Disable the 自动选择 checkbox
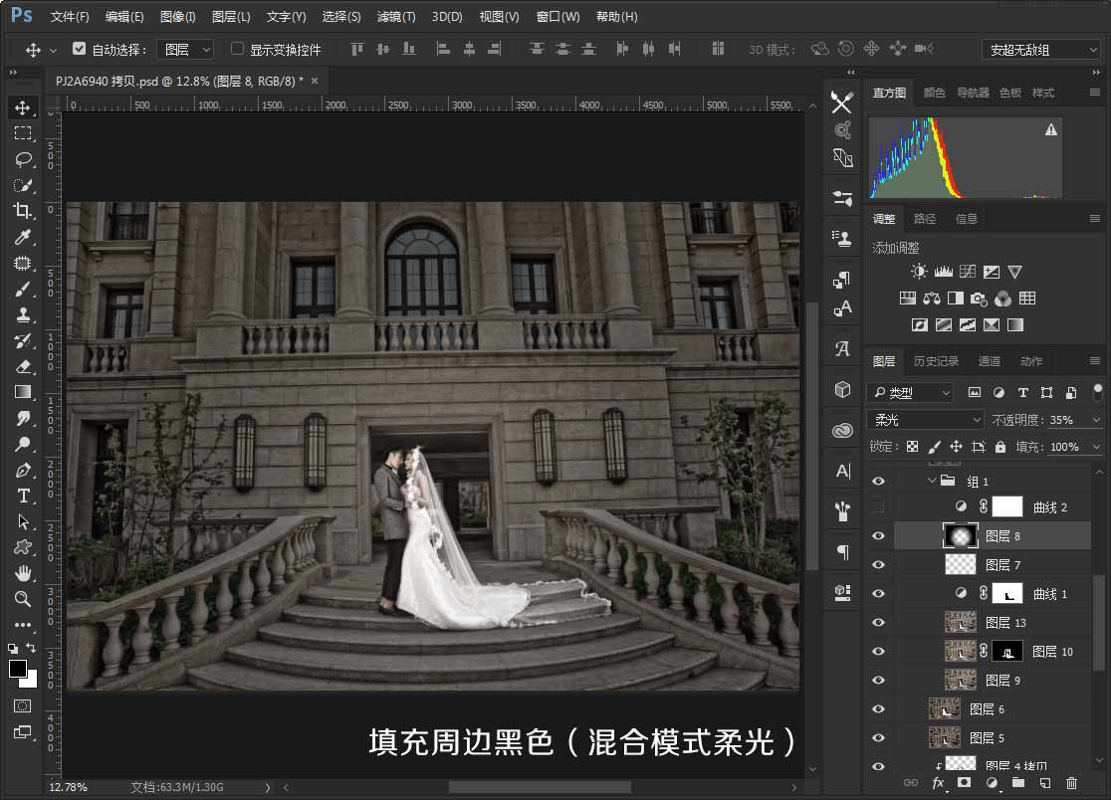This screenshot has height=800, width=1111. [x=78, y=47]
